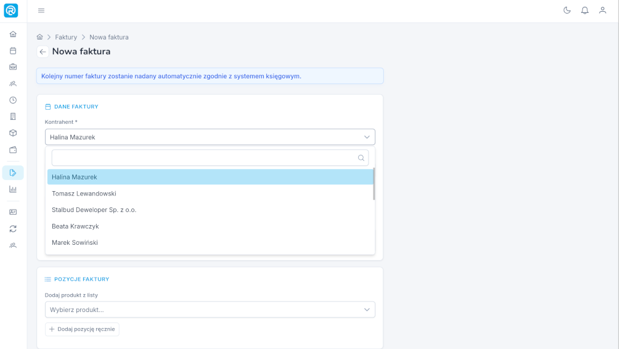Image resolution: width=620 pixels, height=349 pixels.
Task: Click Nowa faktura breadcrumb
Action: [x=108, y=37]
